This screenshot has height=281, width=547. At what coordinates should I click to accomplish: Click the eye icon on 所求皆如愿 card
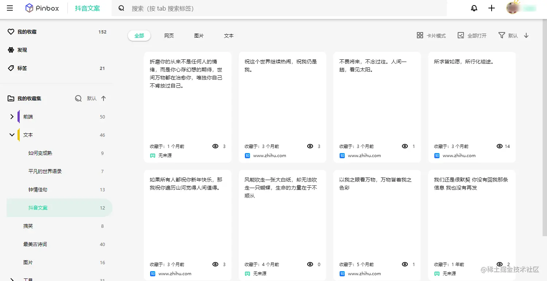tap(500, 147)
